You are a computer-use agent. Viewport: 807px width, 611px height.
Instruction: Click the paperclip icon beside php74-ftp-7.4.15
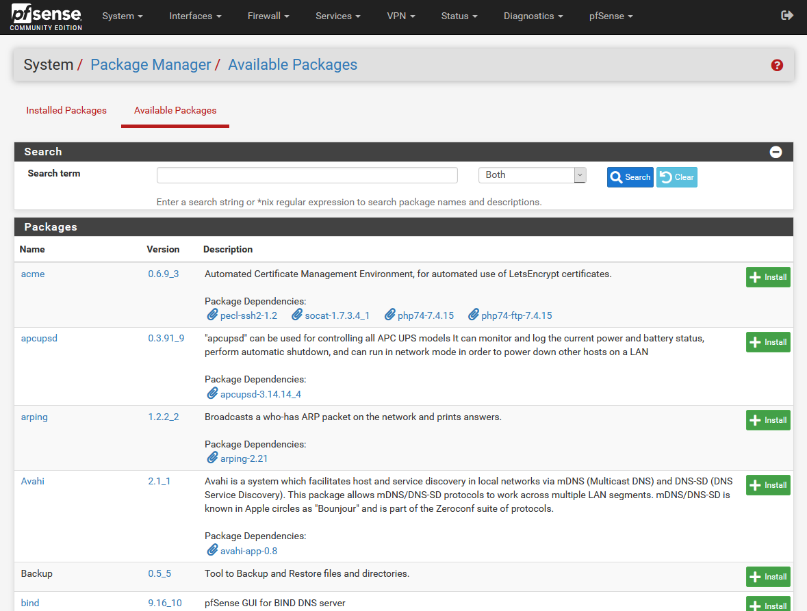(x=474, y=314)
